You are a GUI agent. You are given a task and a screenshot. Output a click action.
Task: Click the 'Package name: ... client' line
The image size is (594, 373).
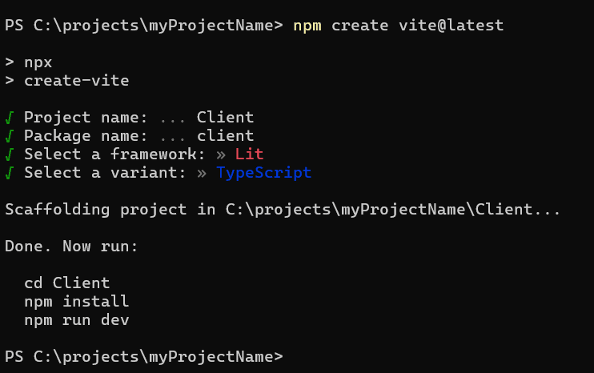point(130,136)
